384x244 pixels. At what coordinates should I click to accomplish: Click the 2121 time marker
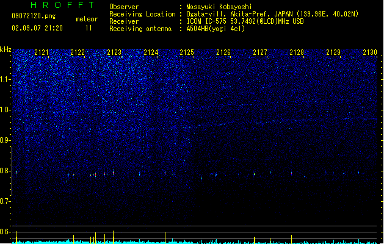pyautogui.click(x=42, y=52)
